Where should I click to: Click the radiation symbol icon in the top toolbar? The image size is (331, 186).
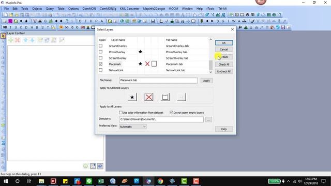coord(247,15)
